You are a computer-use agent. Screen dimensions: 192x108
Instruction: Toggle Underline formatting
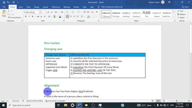pos(32,16)
